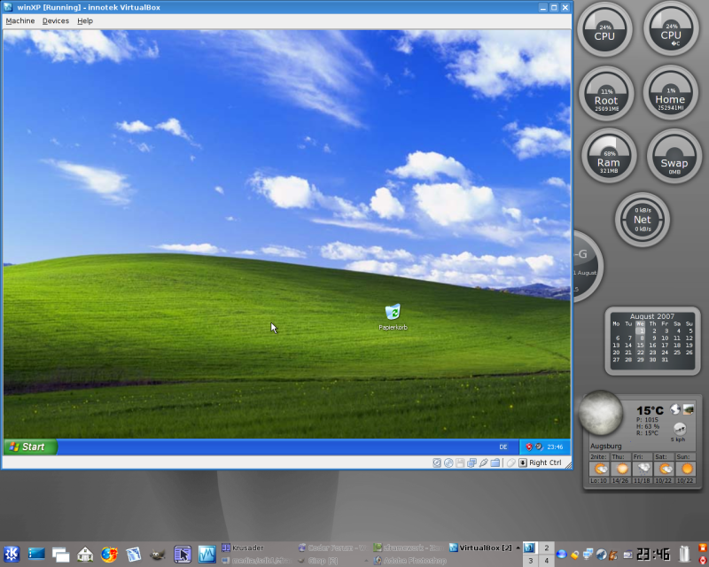Viewport: 709px width, 567px height.
Task: Toggle the Right Ctrl host key indicator
Action: (x=541, y=462)
